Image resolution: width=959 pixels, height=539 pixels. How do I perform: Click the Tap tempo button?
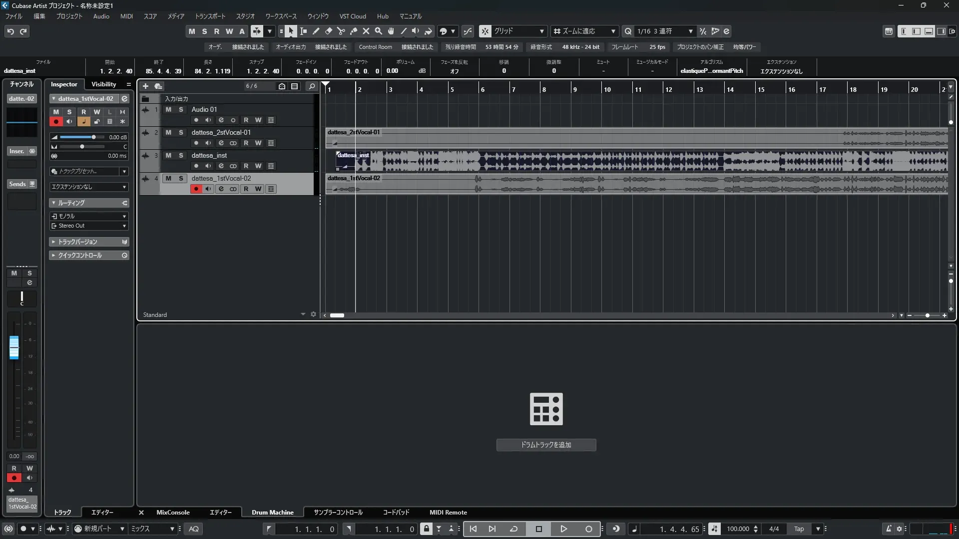(799, 529)
